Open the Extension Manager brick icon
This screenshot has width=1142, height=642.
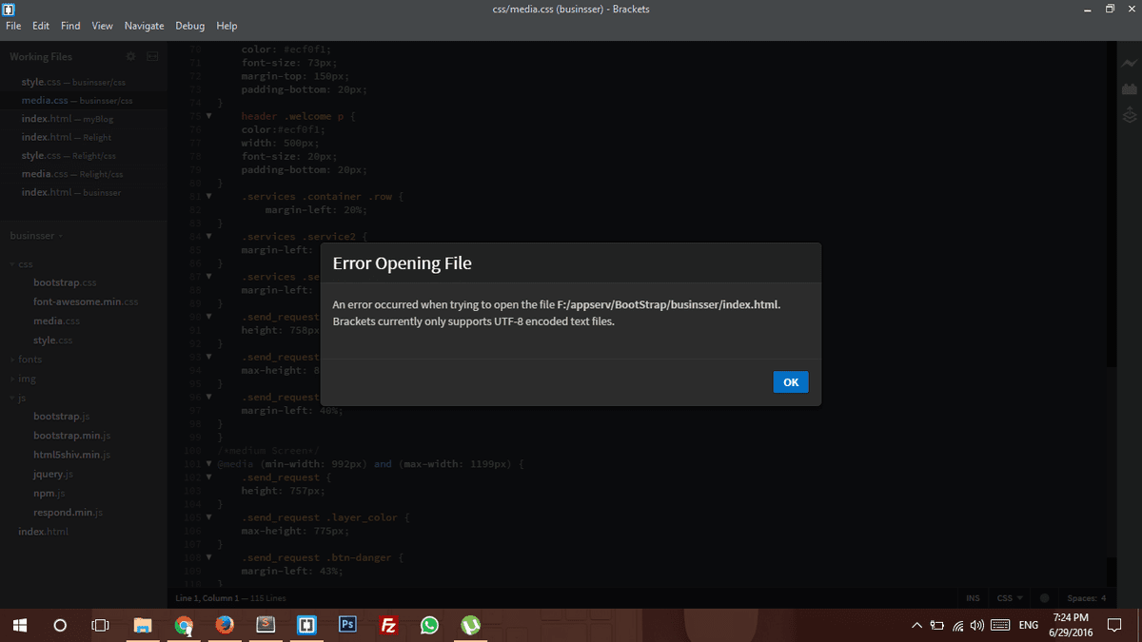pyautogui.click(x=1130, y=89)
